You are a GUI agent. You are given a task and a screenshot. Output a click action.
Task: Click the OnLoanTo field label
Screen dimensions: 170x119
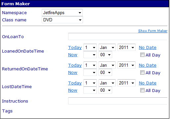[x=13, y=37]
